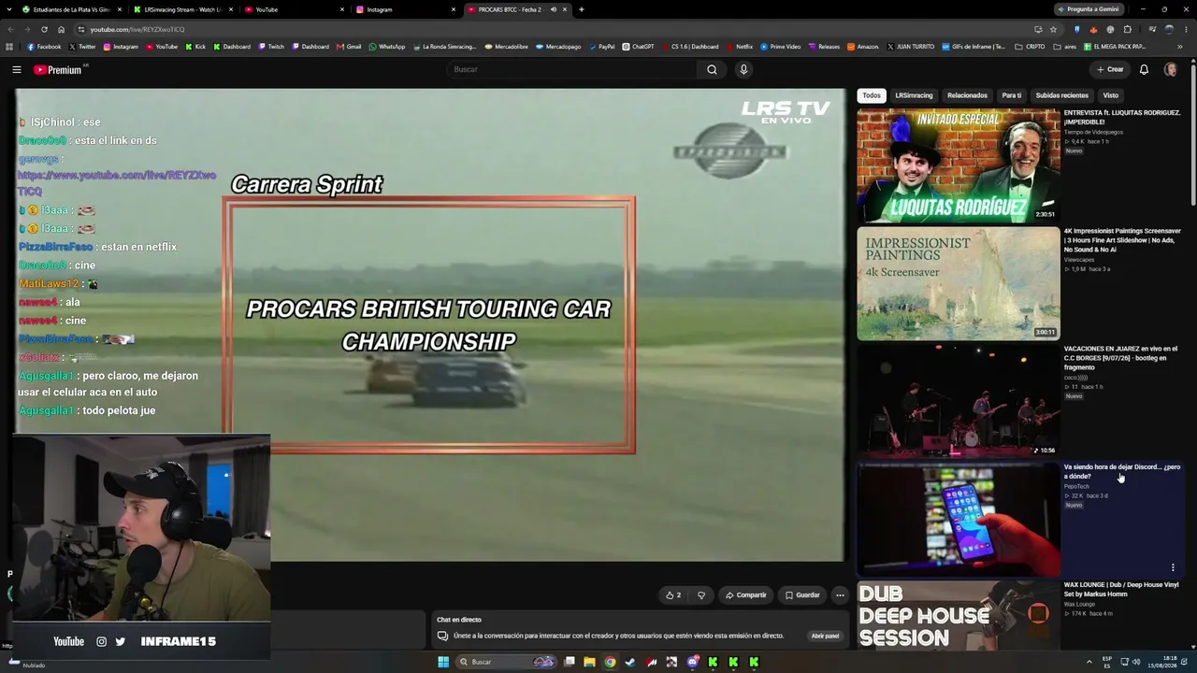Select the Subidas recientes filter chip
This screenshot has width=1197, height=673.
pyautogui.click(x=1062, y=95)
